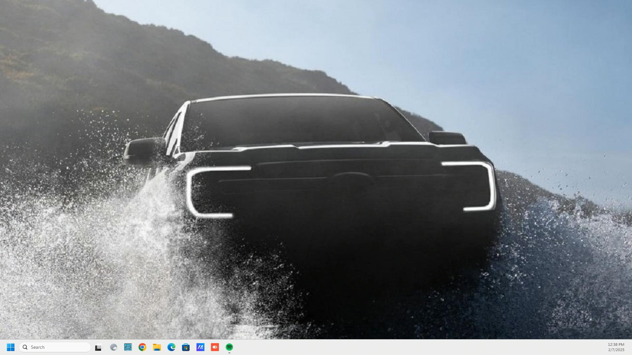
Task: Launch Microsoft Edge from the taskbar
Action: 171,347
